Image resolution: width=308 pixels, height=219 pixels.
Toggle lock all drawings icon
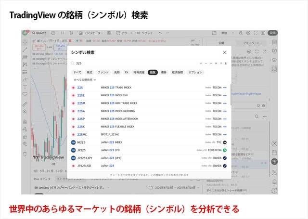pos(25,137)
